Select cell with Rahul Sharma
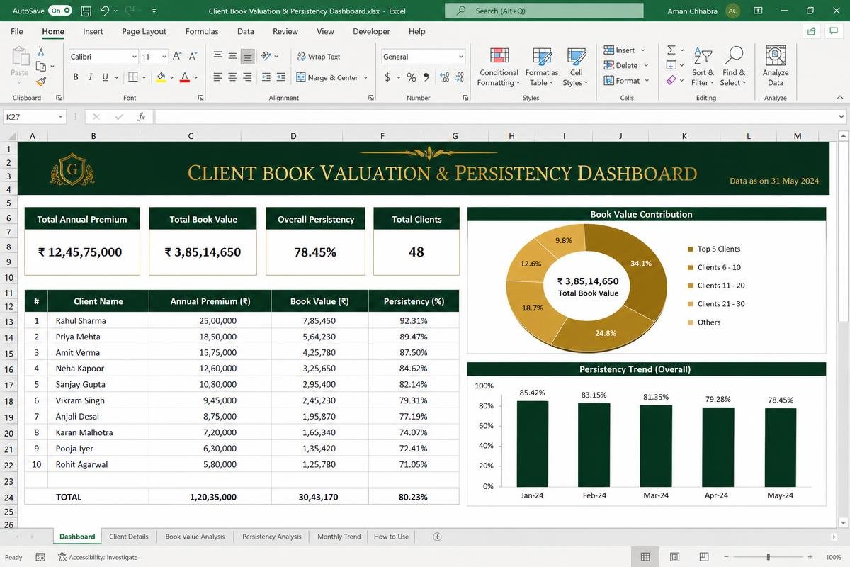This screenshot has width=850, height=567. tap(98, 320)
